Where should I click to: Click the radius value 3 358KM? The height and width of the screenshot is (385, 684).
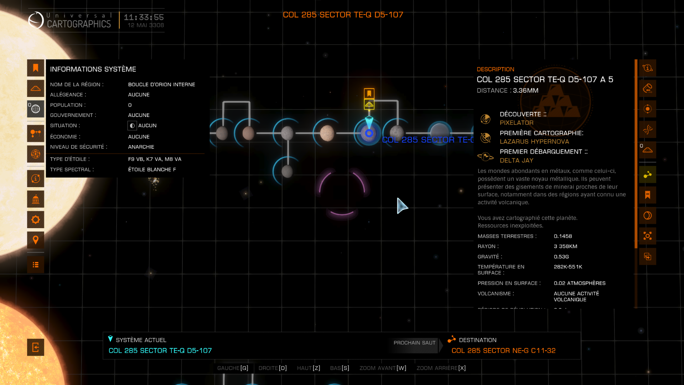tap(565, 246)
